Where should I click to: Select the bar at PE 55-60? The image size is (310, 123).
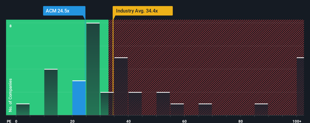coord(177,110)
